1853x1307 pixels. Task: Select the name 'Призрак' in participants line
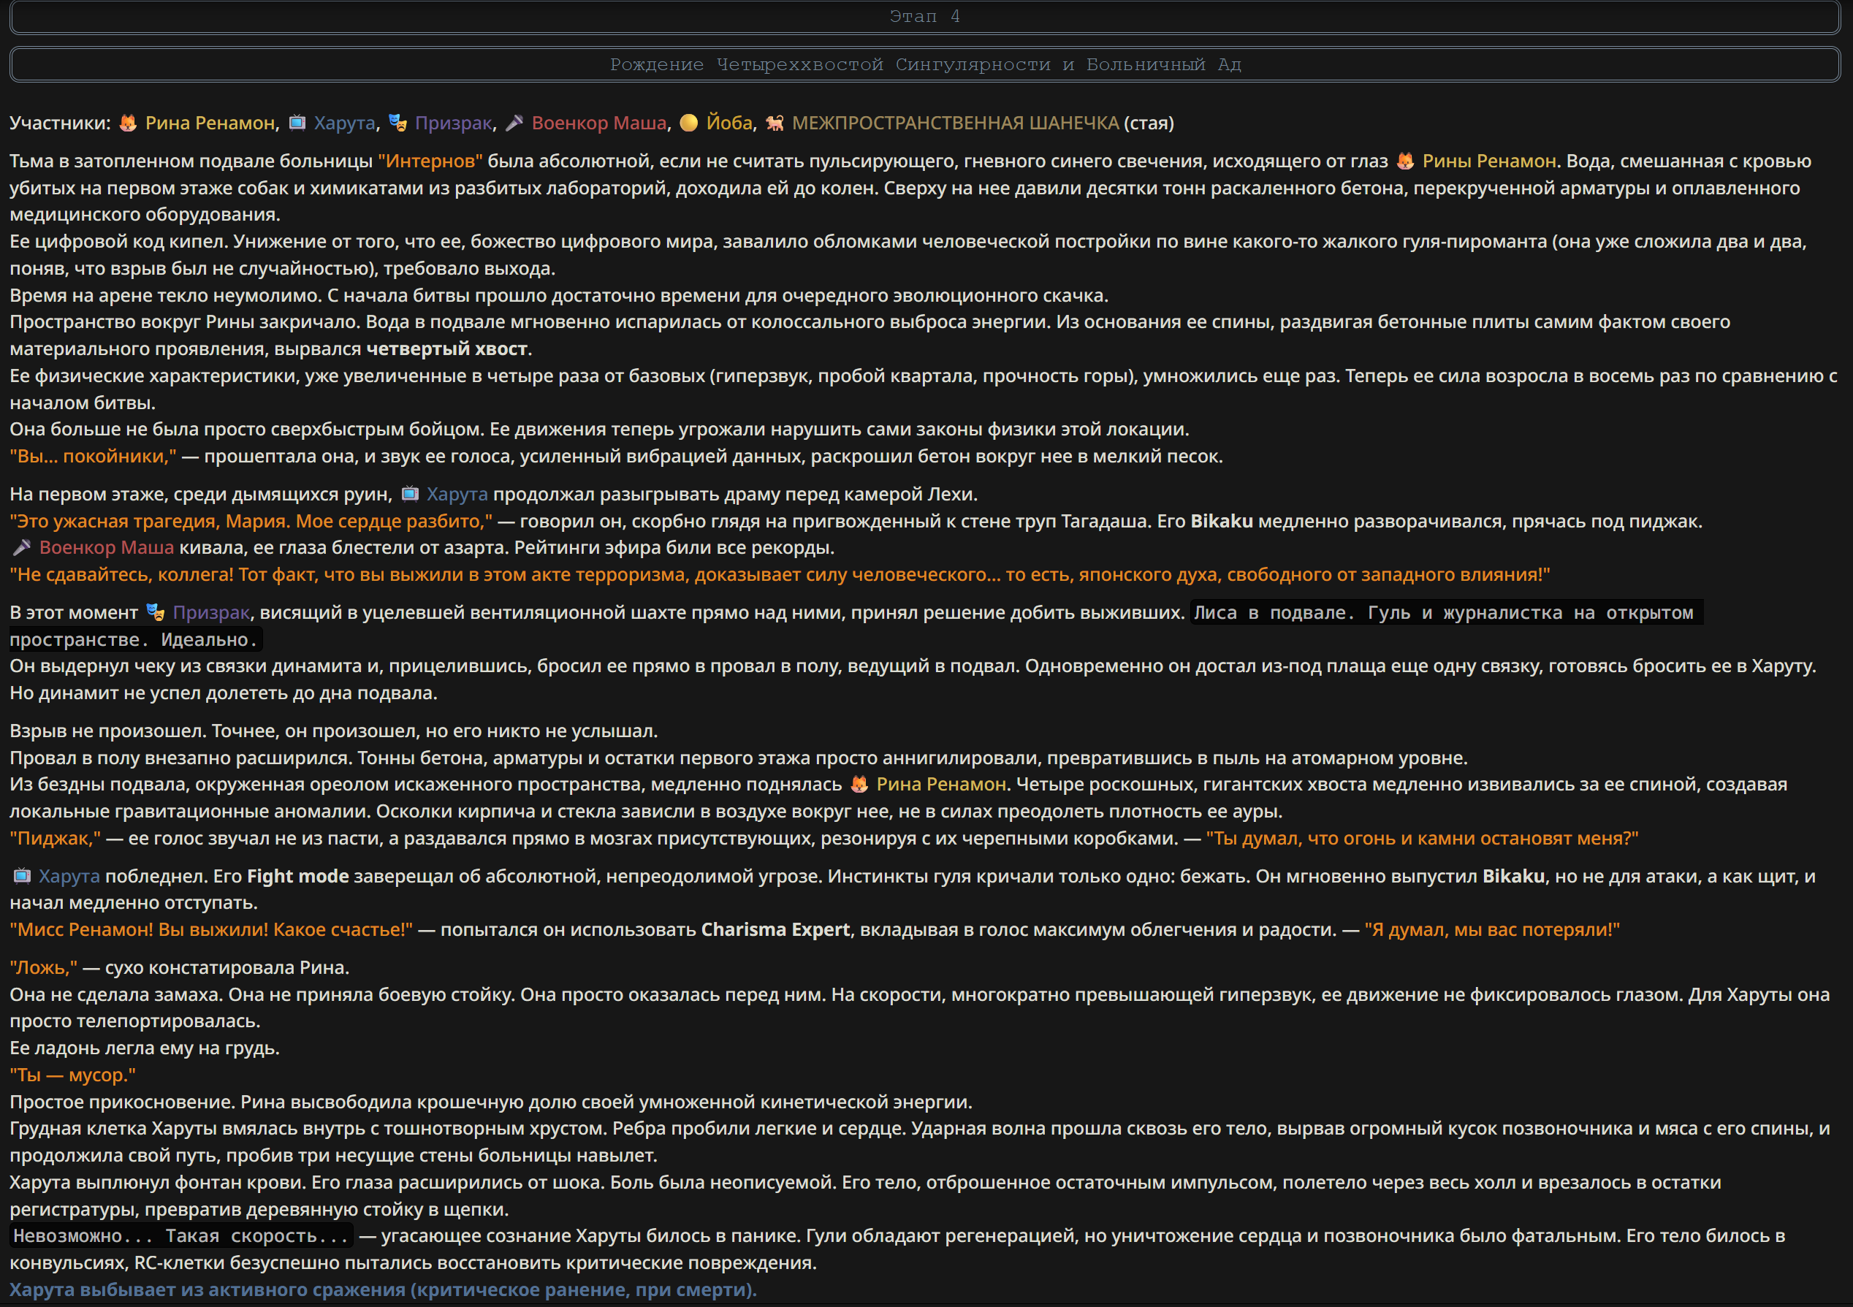(454, 123)
